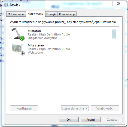Click the disabled down-arrow badge on Miks stereo

23,53
